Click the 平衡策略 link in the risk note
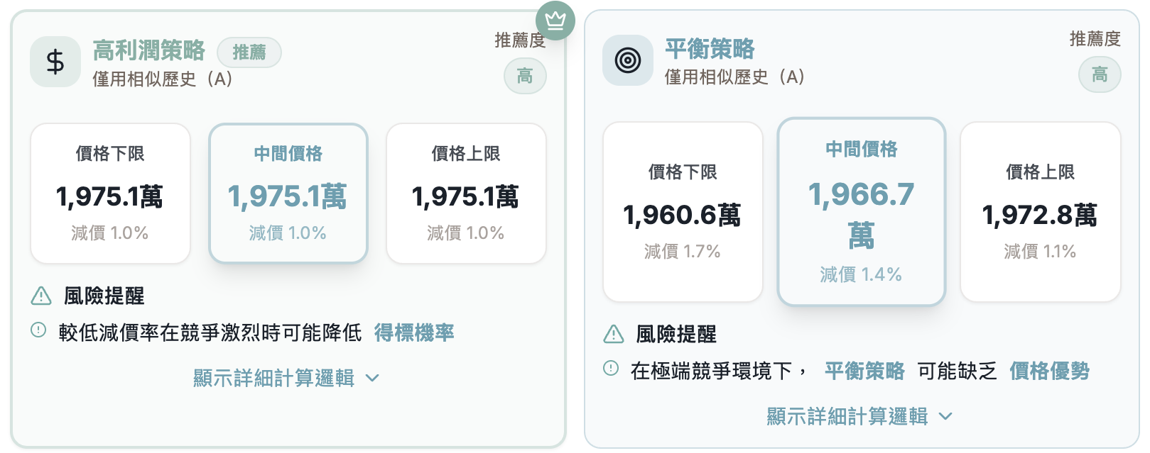 864,371
